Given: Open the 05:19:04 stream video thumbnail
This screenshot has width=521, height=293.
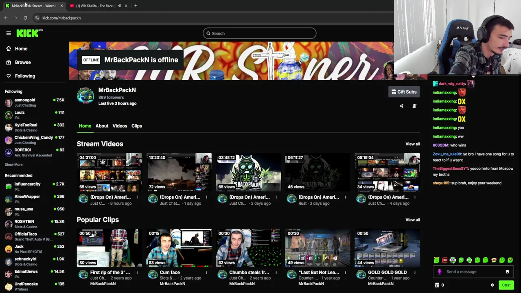Looking at the screenshot, I should (387, 172).
